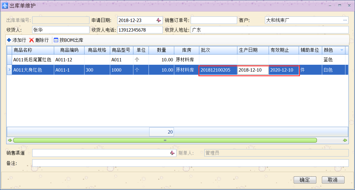Click the scroll right arrow of horizontal scrollbar
Viewport: 355px width, 190px height.
click(x=345, y=140)
